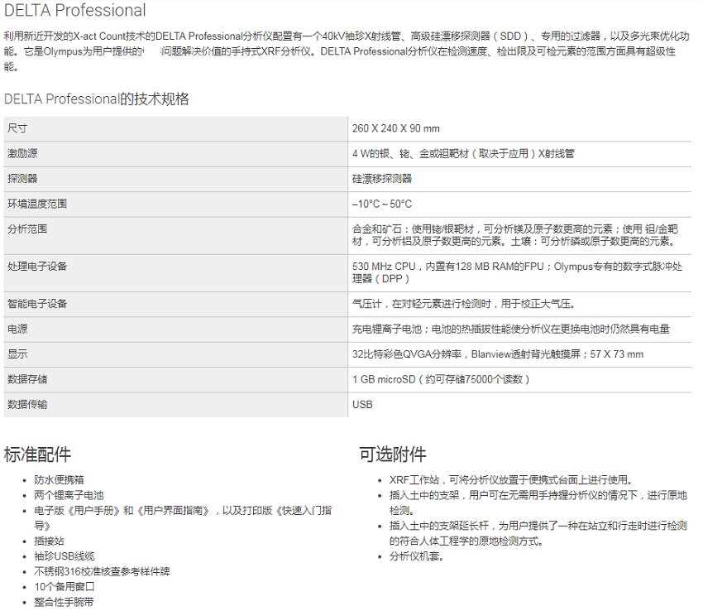Viewport: 703px width, 611px height.
Task: Click the 袖珍USB线缆 list item
Action: point(65,556)
